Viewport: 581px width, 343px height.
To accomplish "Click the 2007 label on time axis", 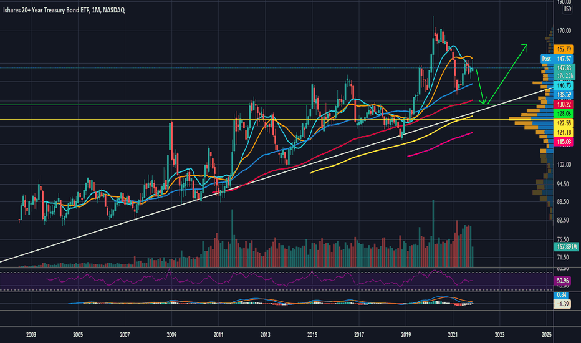I will pyautogui.click(x=125, y=335).
